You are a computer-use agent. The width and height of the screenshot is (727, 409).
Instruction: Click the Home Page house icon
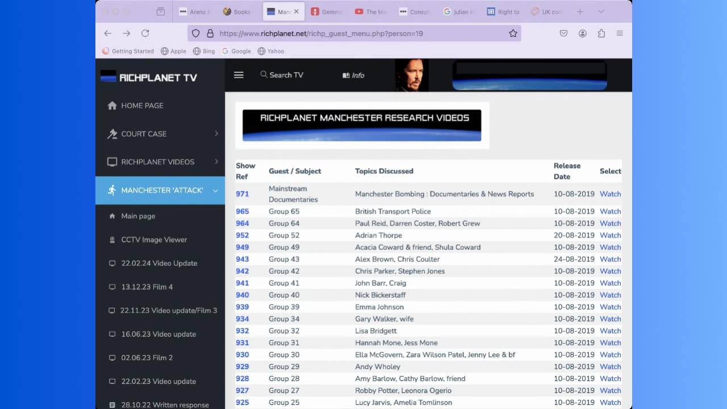pyautogui.click(x=112, y=106)
